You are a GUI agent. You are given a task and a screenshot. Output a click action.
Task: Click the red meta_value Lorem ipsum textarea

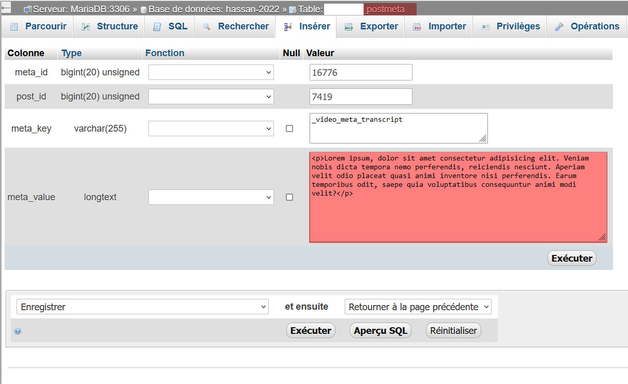point(458,197)
